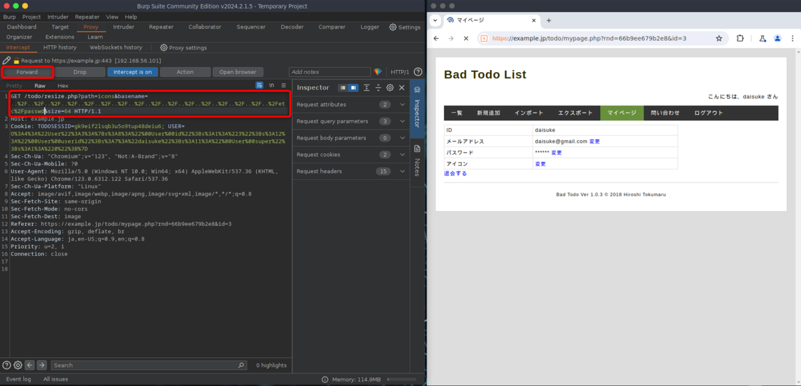Toggle the \n non-printable characters icon
The height and width of the screenshot is (386, 801).
272,85
